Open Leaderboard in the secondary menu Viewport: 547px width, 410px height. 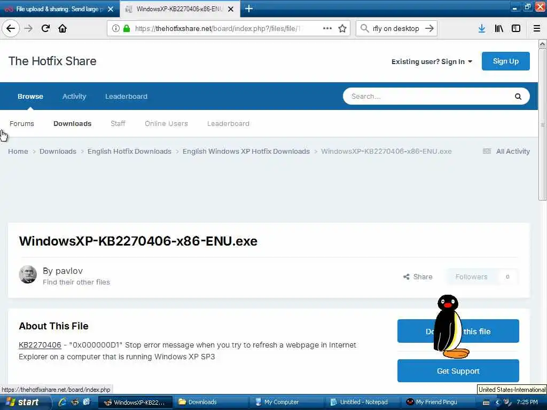coord(228,123)
